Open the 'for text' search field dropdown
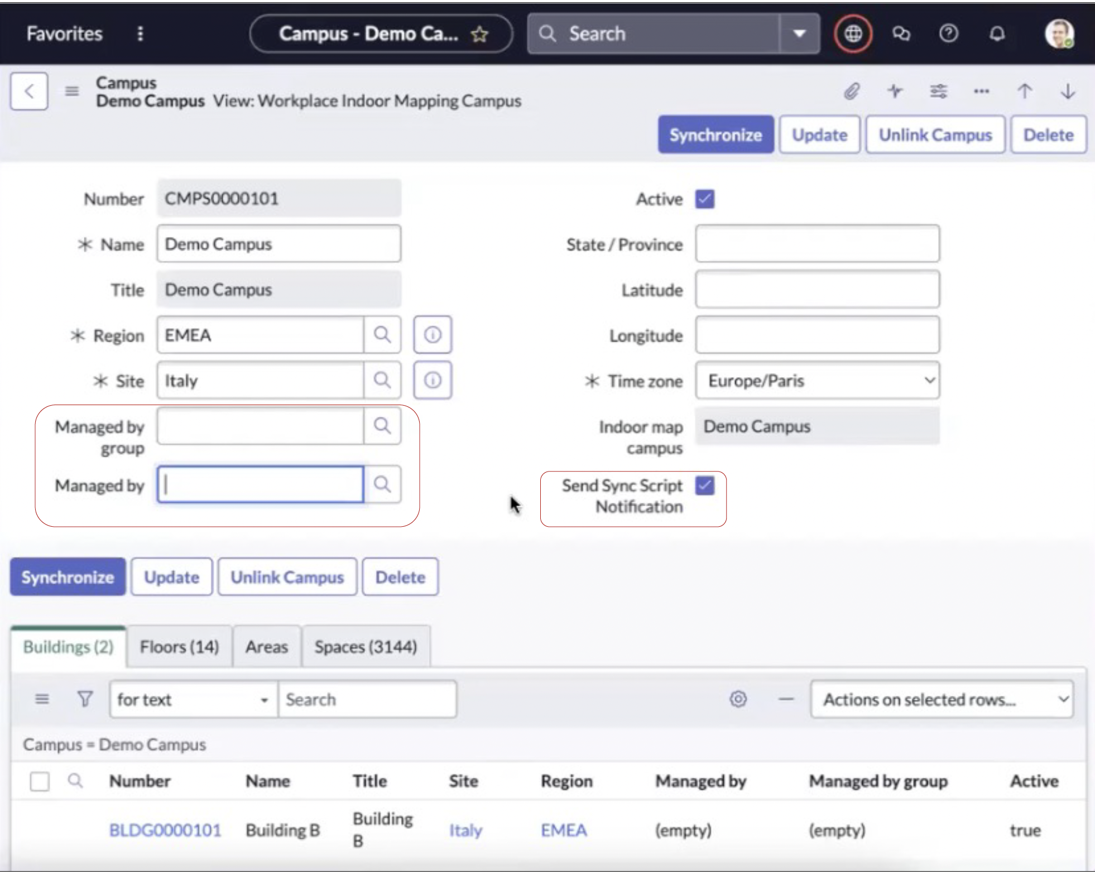 click(194, 699)
